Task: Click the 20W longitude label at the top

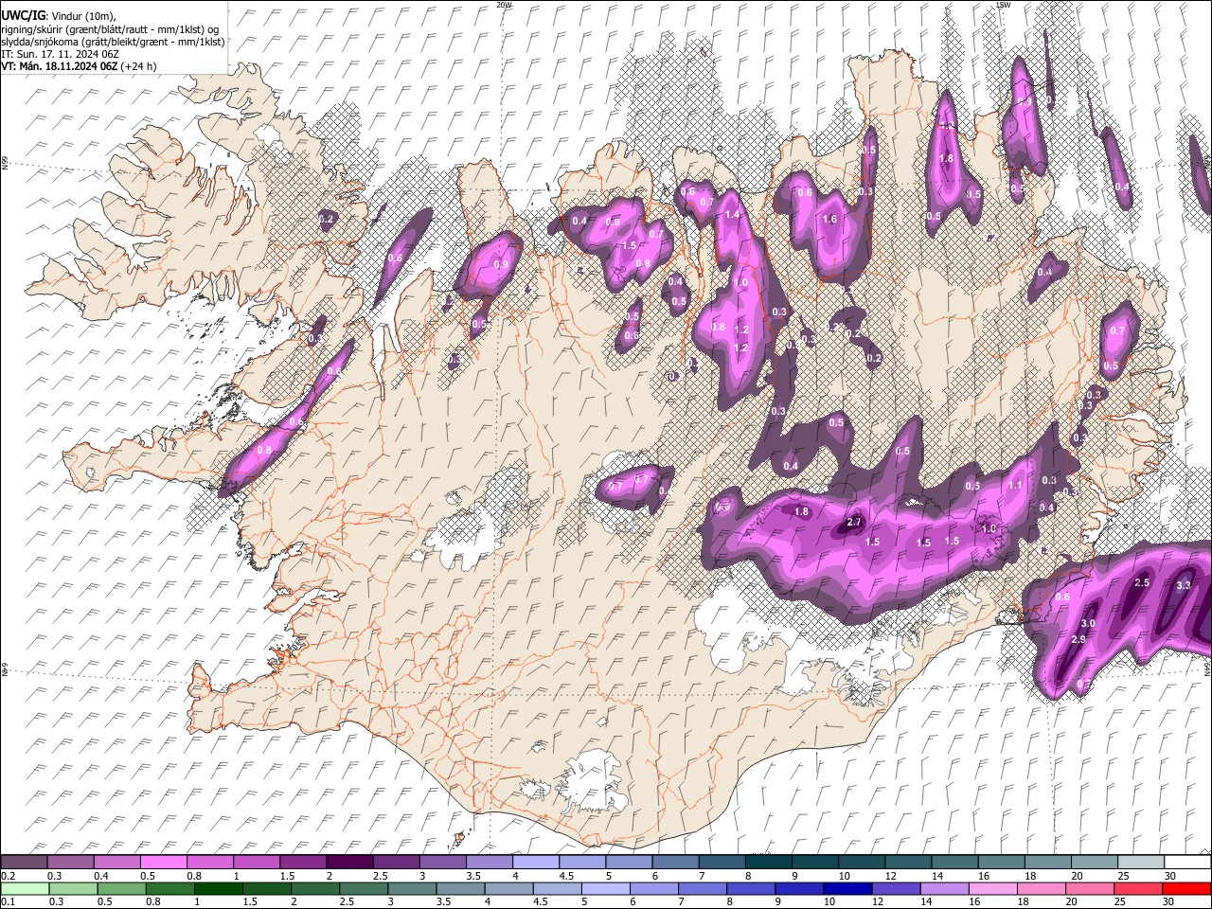Action: (x=504, y=5)
